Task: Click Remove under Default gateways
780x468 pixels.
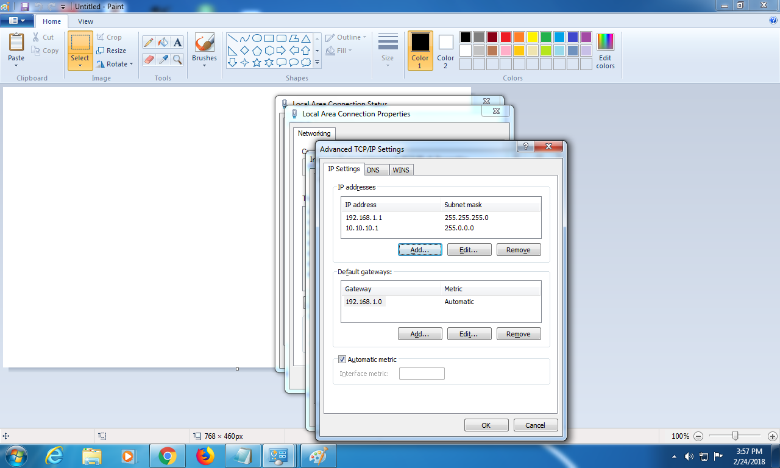Action: point(519,334)
